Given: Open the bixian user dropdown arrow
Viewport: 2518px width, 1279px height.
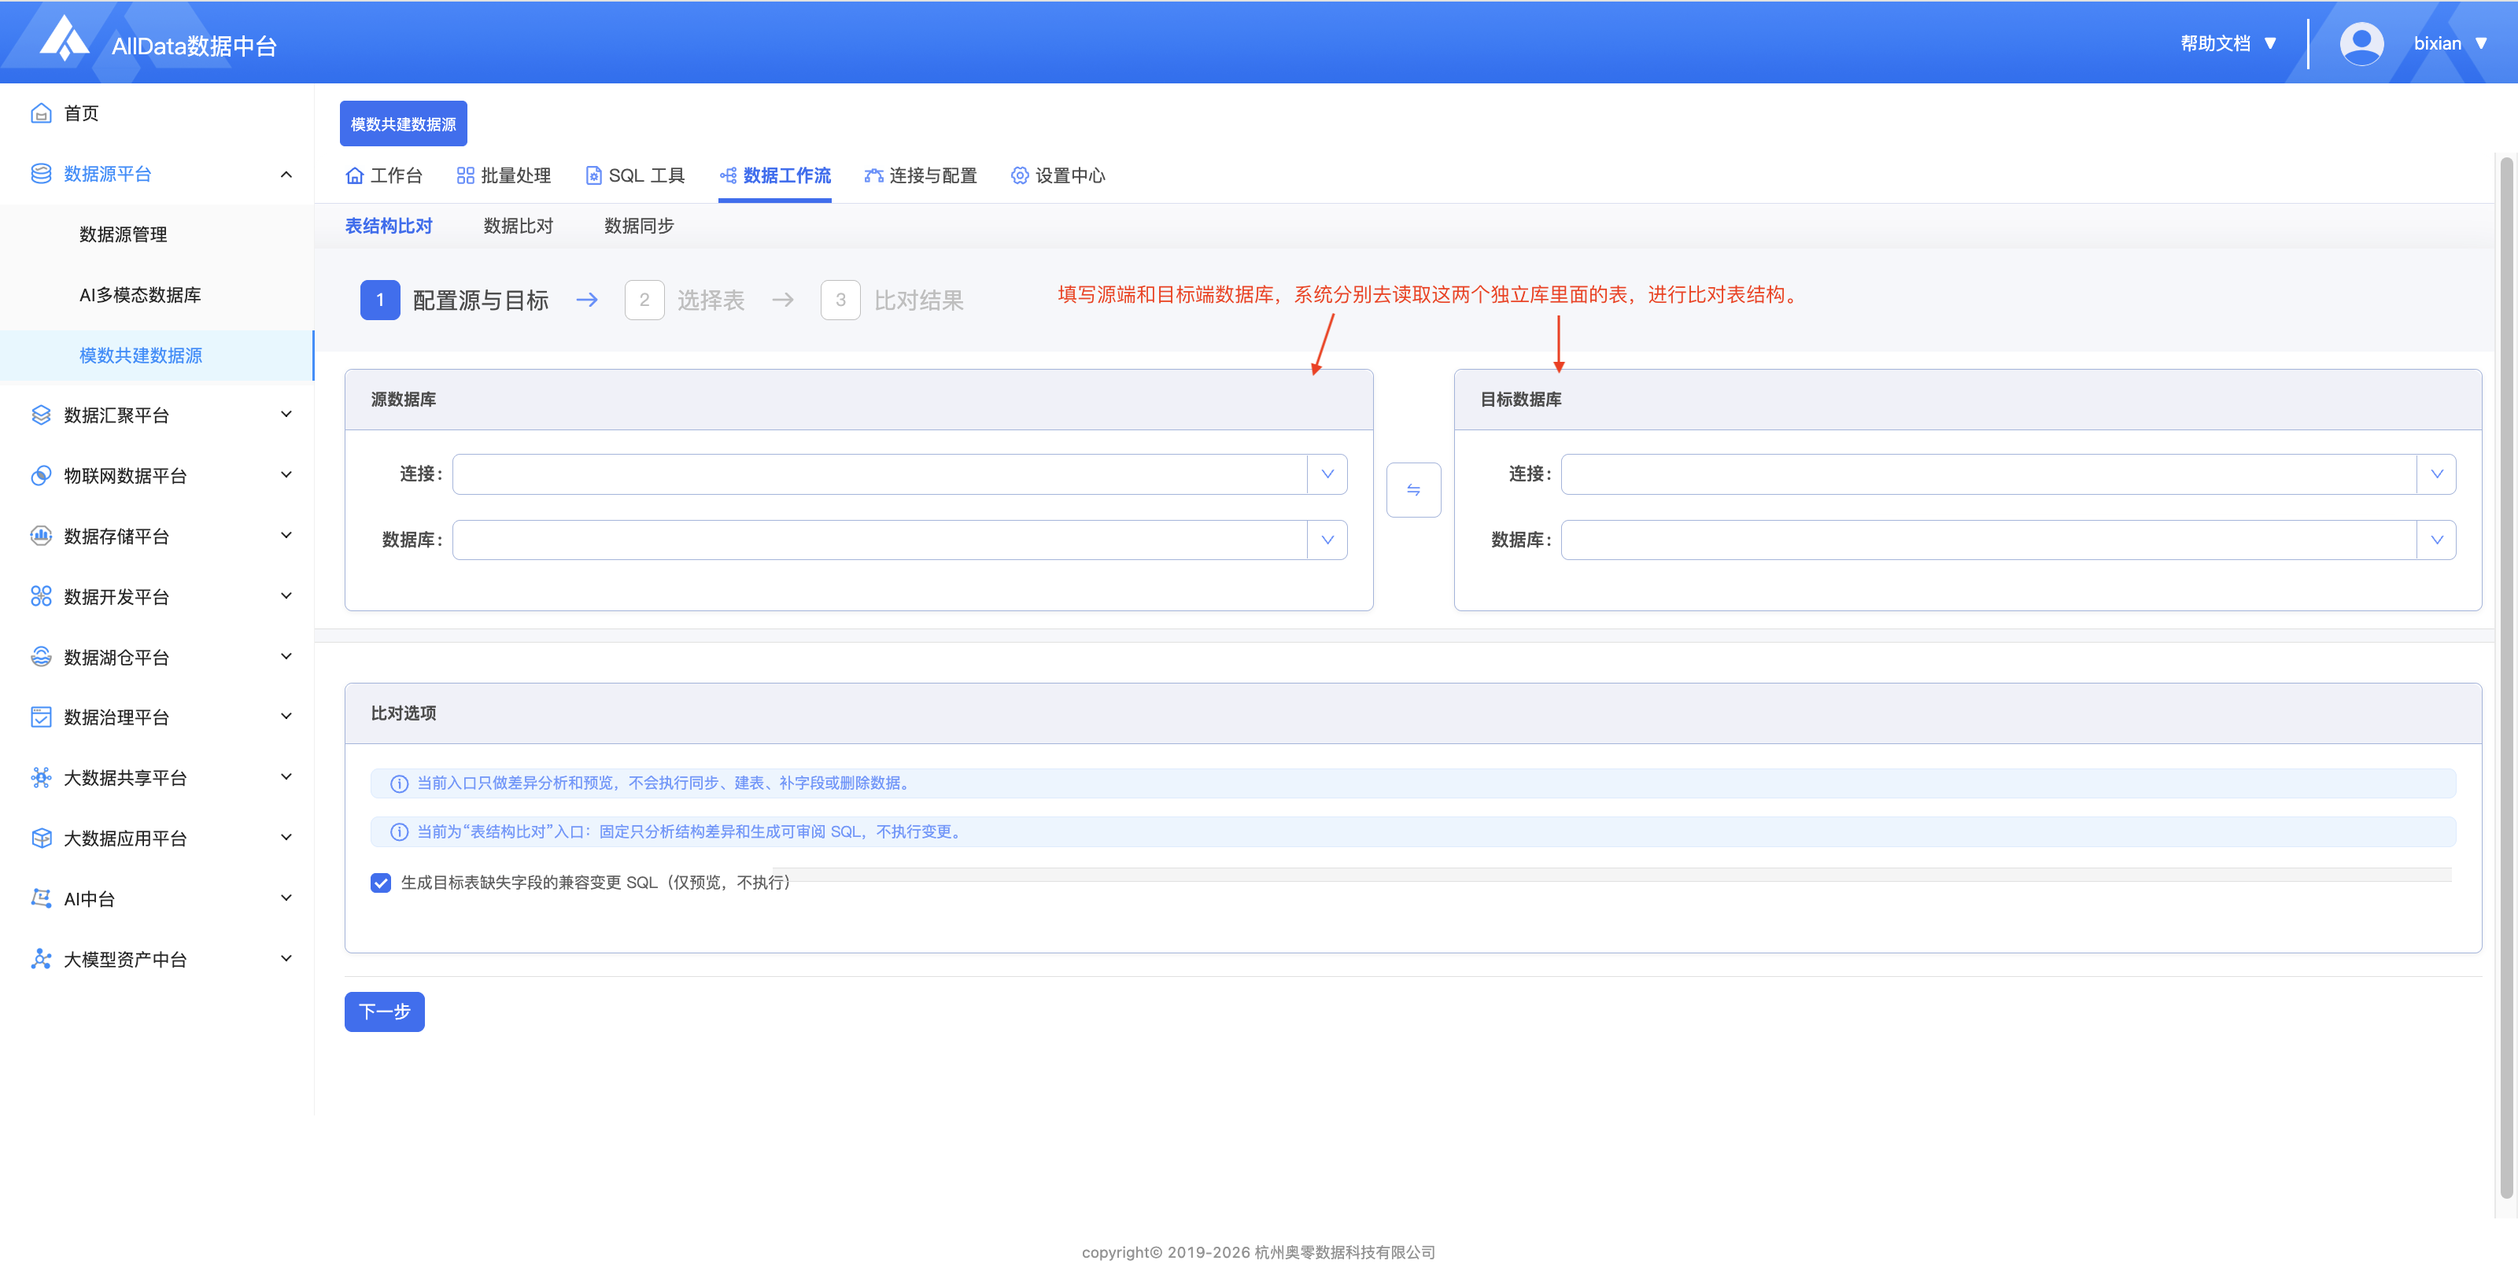Looking at the screenshot, I should tap(2481, 44).
